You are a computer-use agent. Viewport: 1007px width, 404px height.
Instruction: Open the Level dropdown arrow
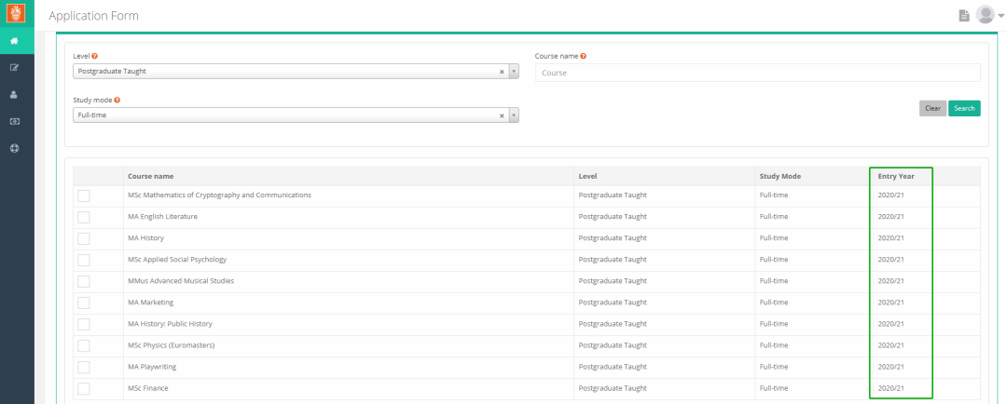[513, 72]
